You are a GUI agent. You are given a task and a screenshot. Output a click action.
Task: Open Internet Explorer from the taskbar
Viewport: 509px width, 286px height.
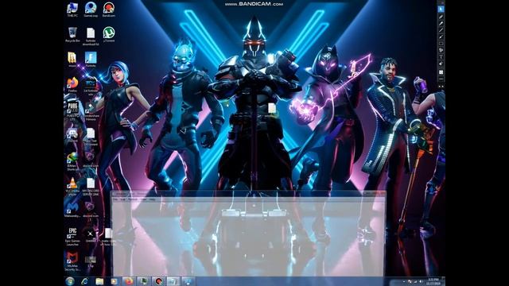[85, 281]
